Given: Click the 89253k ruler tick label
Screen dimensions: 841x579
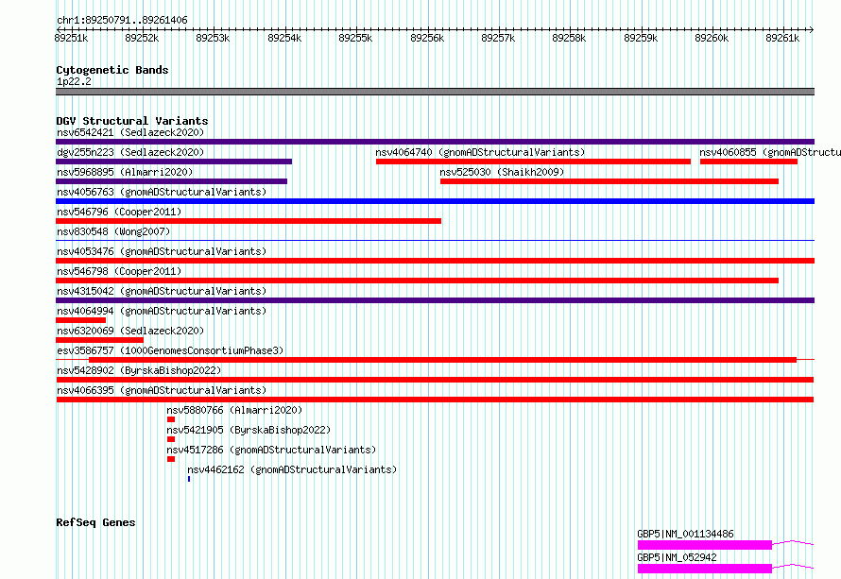Looking at the screenshot, I should [x=213, y=38].
